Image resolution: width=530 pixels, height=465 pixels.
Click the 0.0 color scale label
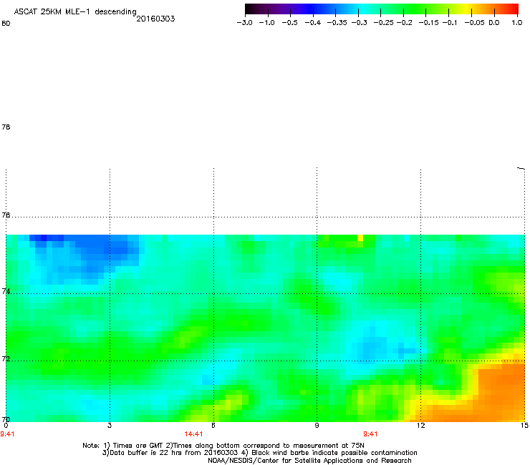(x=494, y=23)
